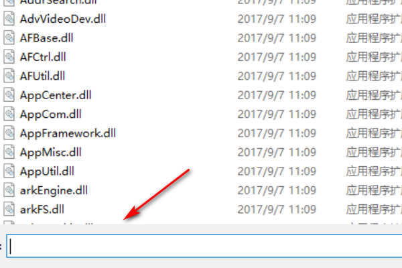Click the modified date of arkEngine.dll

point(277,190)
